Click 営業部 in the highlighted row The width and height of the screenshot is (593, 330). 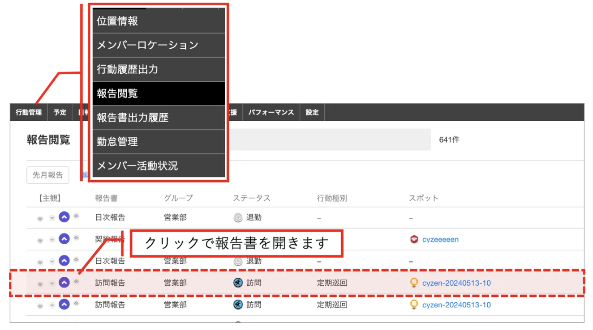pos(175,283)
